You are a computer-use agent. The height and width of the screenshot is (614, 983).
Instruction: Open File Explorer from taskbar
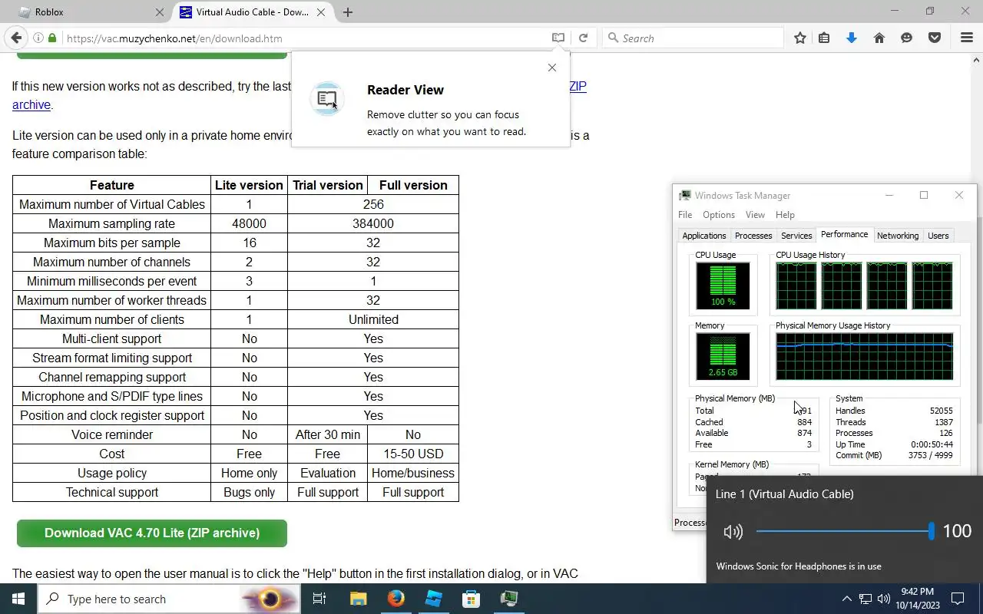point(358,599)
